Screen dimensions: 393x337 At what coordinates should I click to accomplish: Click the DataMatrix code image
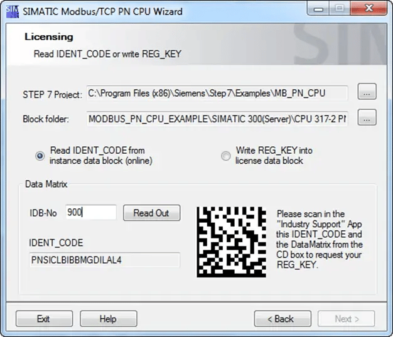click(231, 242)
